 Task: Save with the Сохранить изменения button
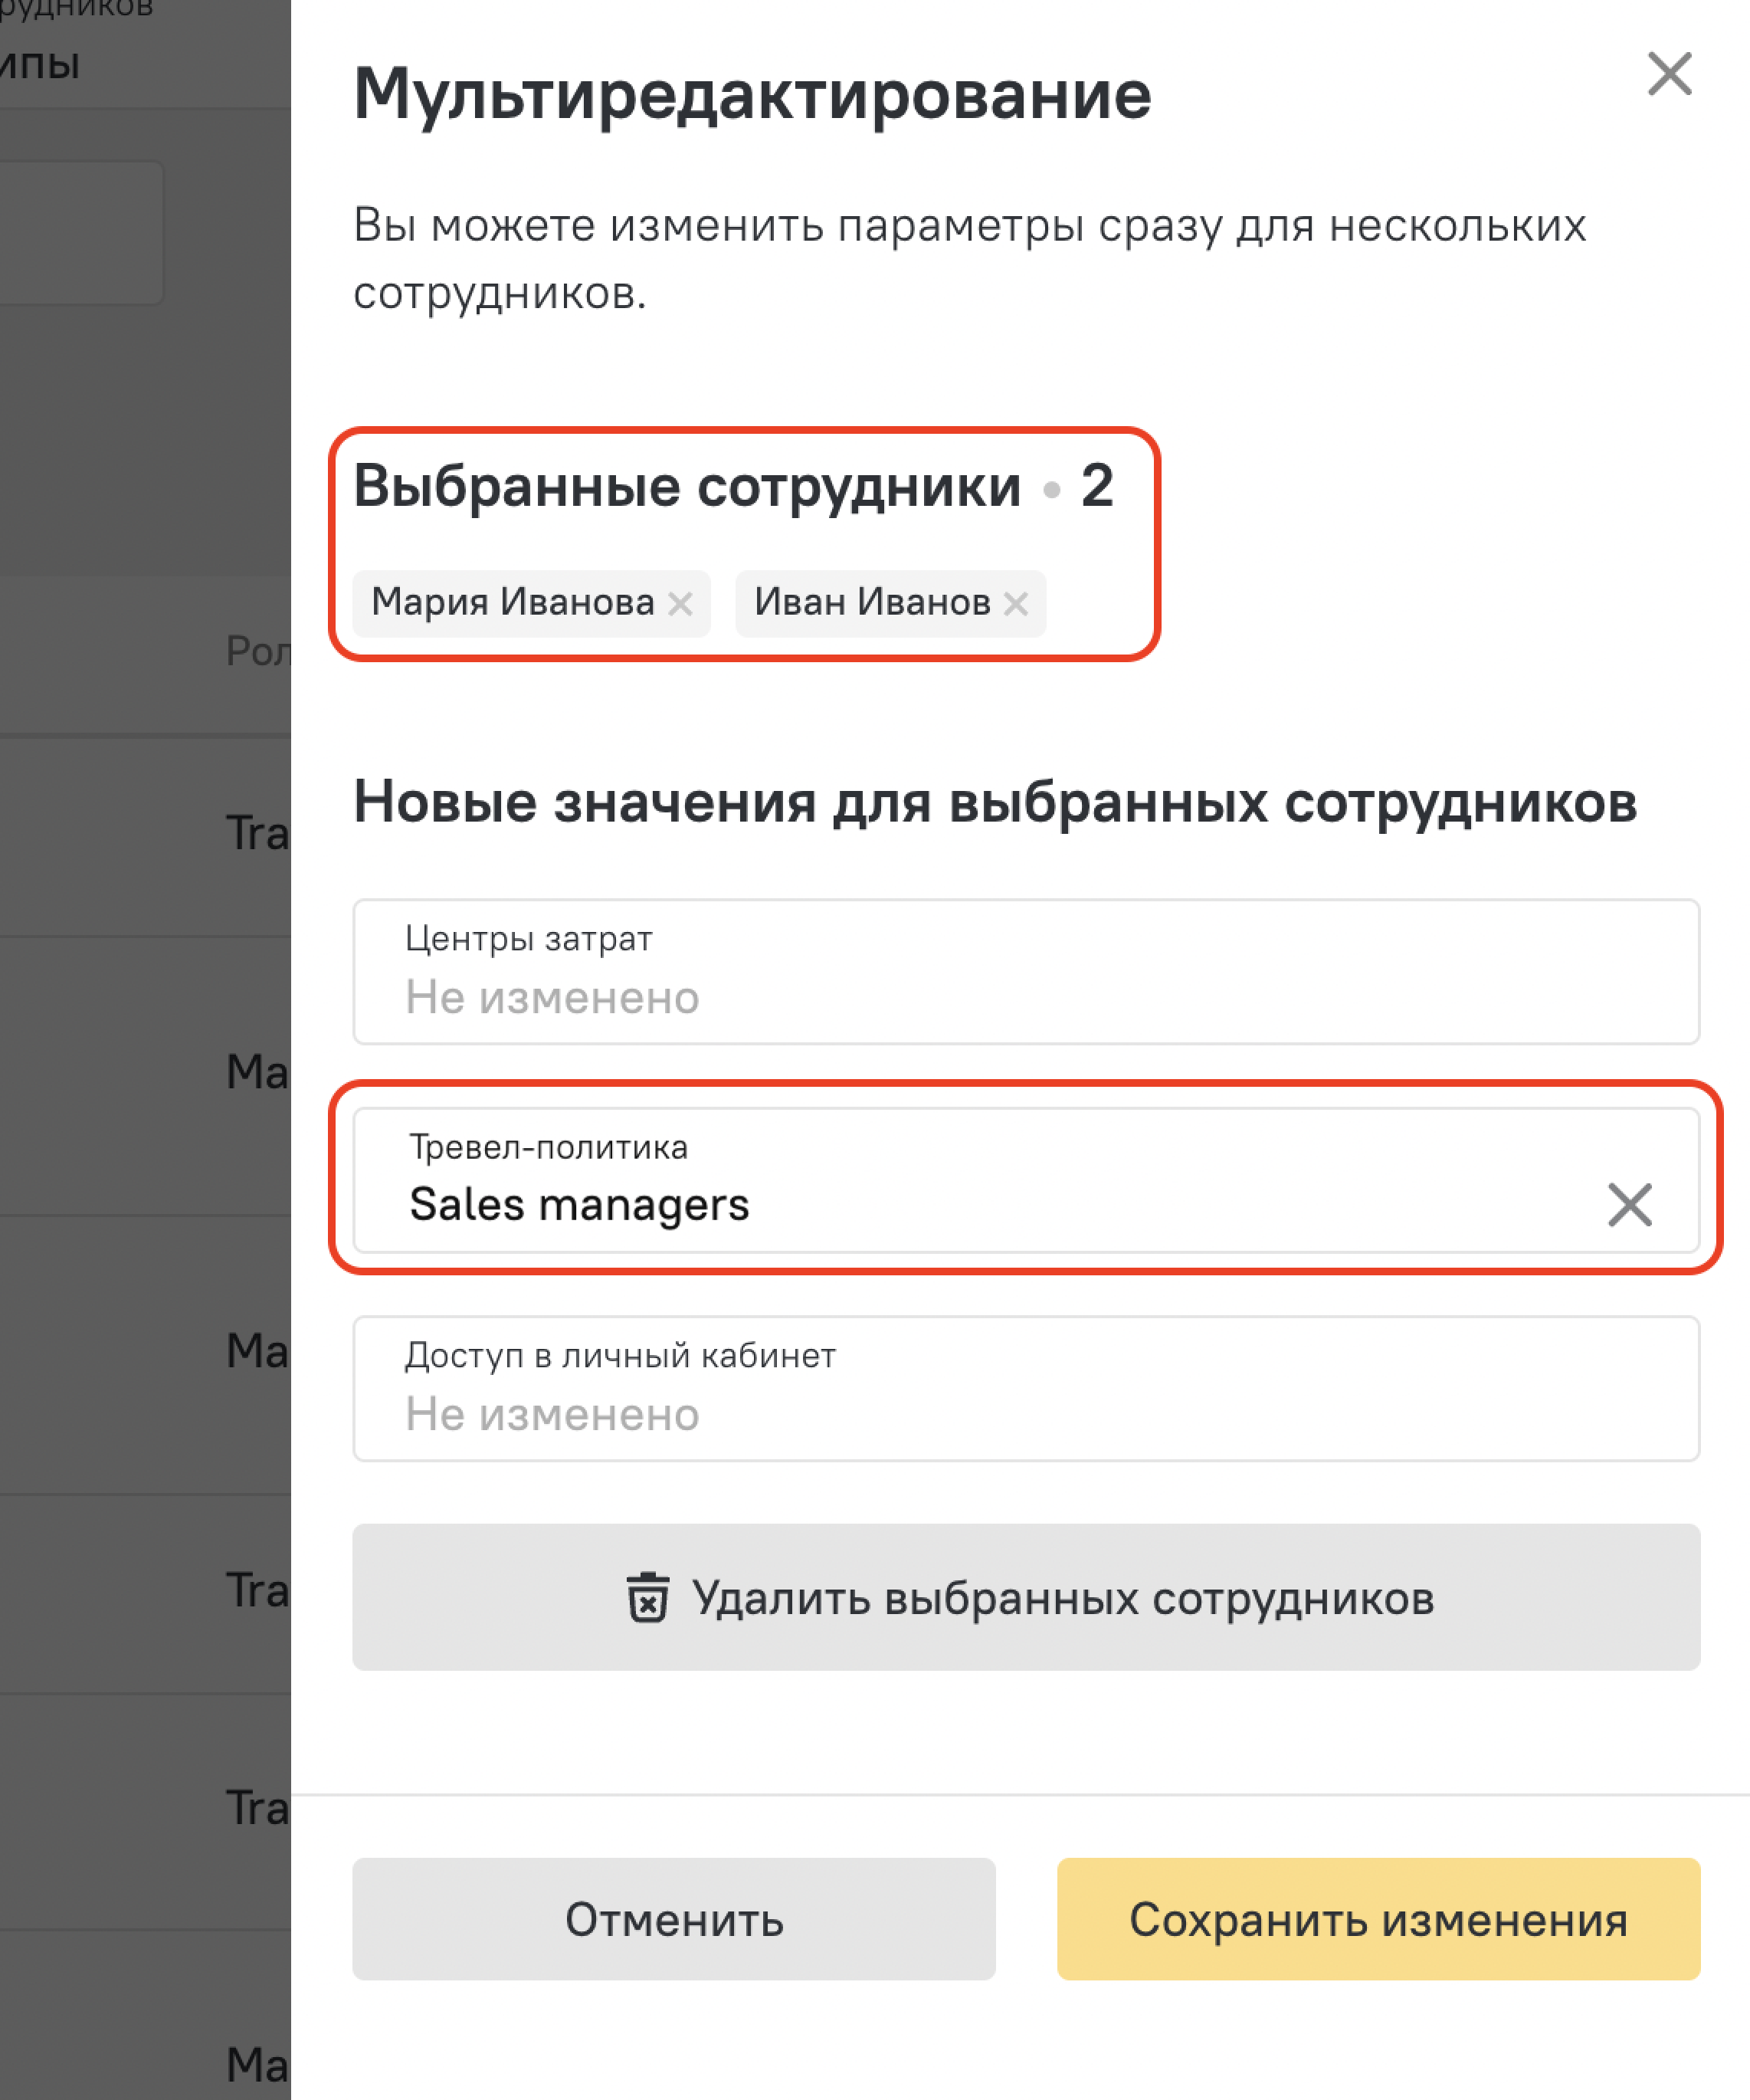1378,1919
